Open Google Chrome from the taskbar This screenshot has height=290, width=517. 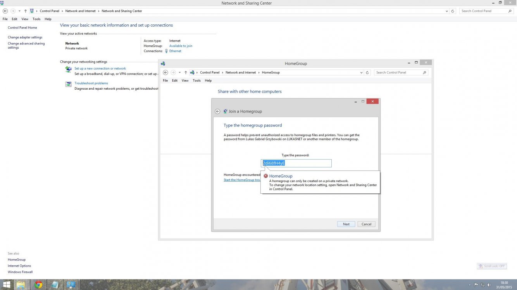[x=38, y=285]
